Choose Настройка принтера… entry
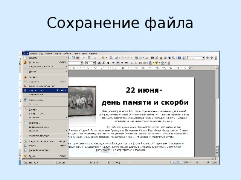 [x=45, y=150]
